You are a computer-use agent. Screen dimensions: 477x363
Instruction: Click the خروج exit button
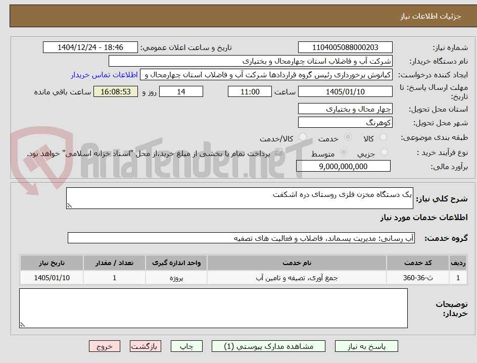[x=104, y=346]
